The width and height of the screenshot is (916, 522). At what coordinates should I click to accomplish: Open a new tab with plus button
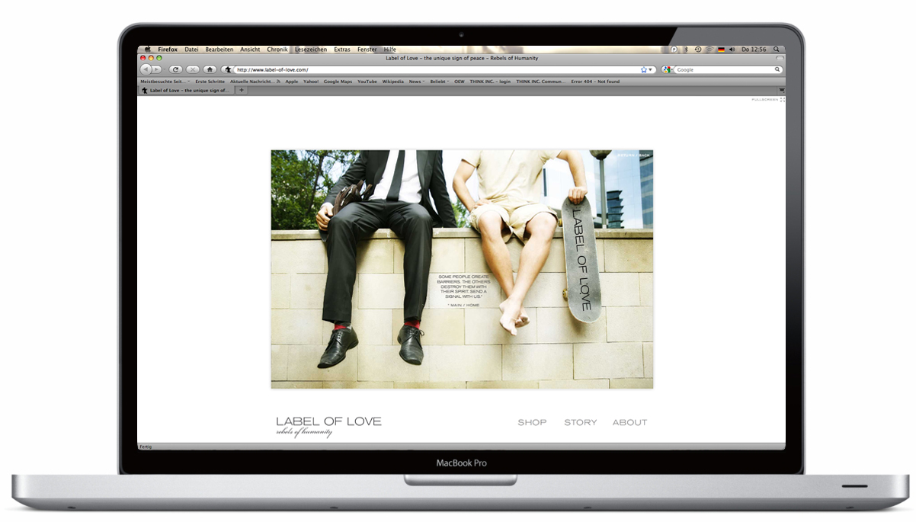point(242,90)
